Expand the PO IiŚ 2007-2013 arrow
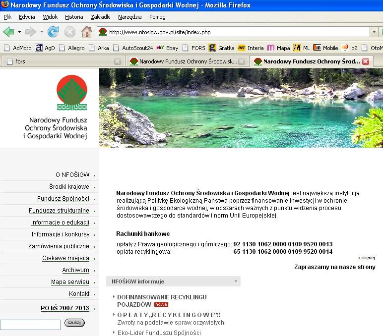The image size is (383, 336). [x=94, y=309]
